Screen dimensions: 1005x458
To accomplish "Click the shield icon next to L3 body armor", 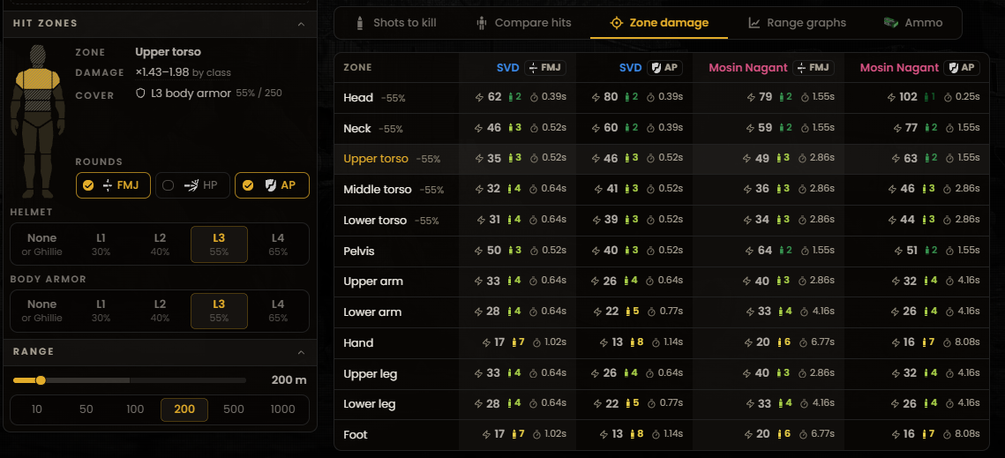I will click(x=140, y=94).
